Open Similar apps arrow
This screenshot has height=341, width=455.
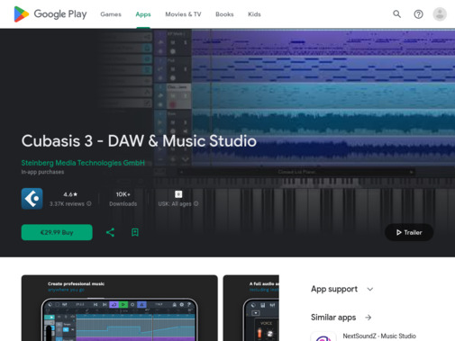[369, 318]
